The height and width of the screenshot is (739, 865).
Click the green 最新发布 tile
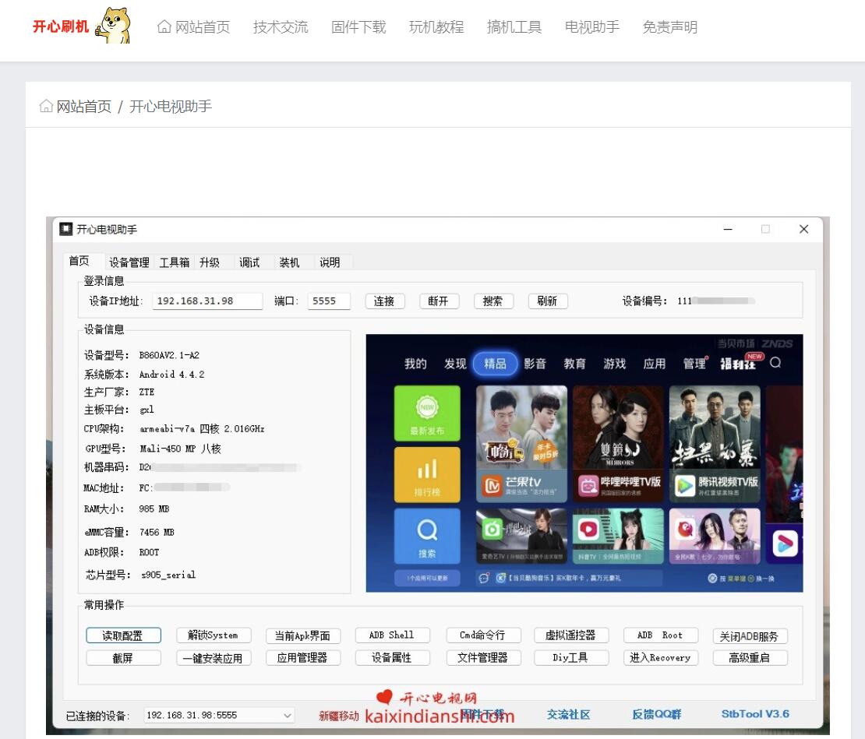(x=427, y=413)
